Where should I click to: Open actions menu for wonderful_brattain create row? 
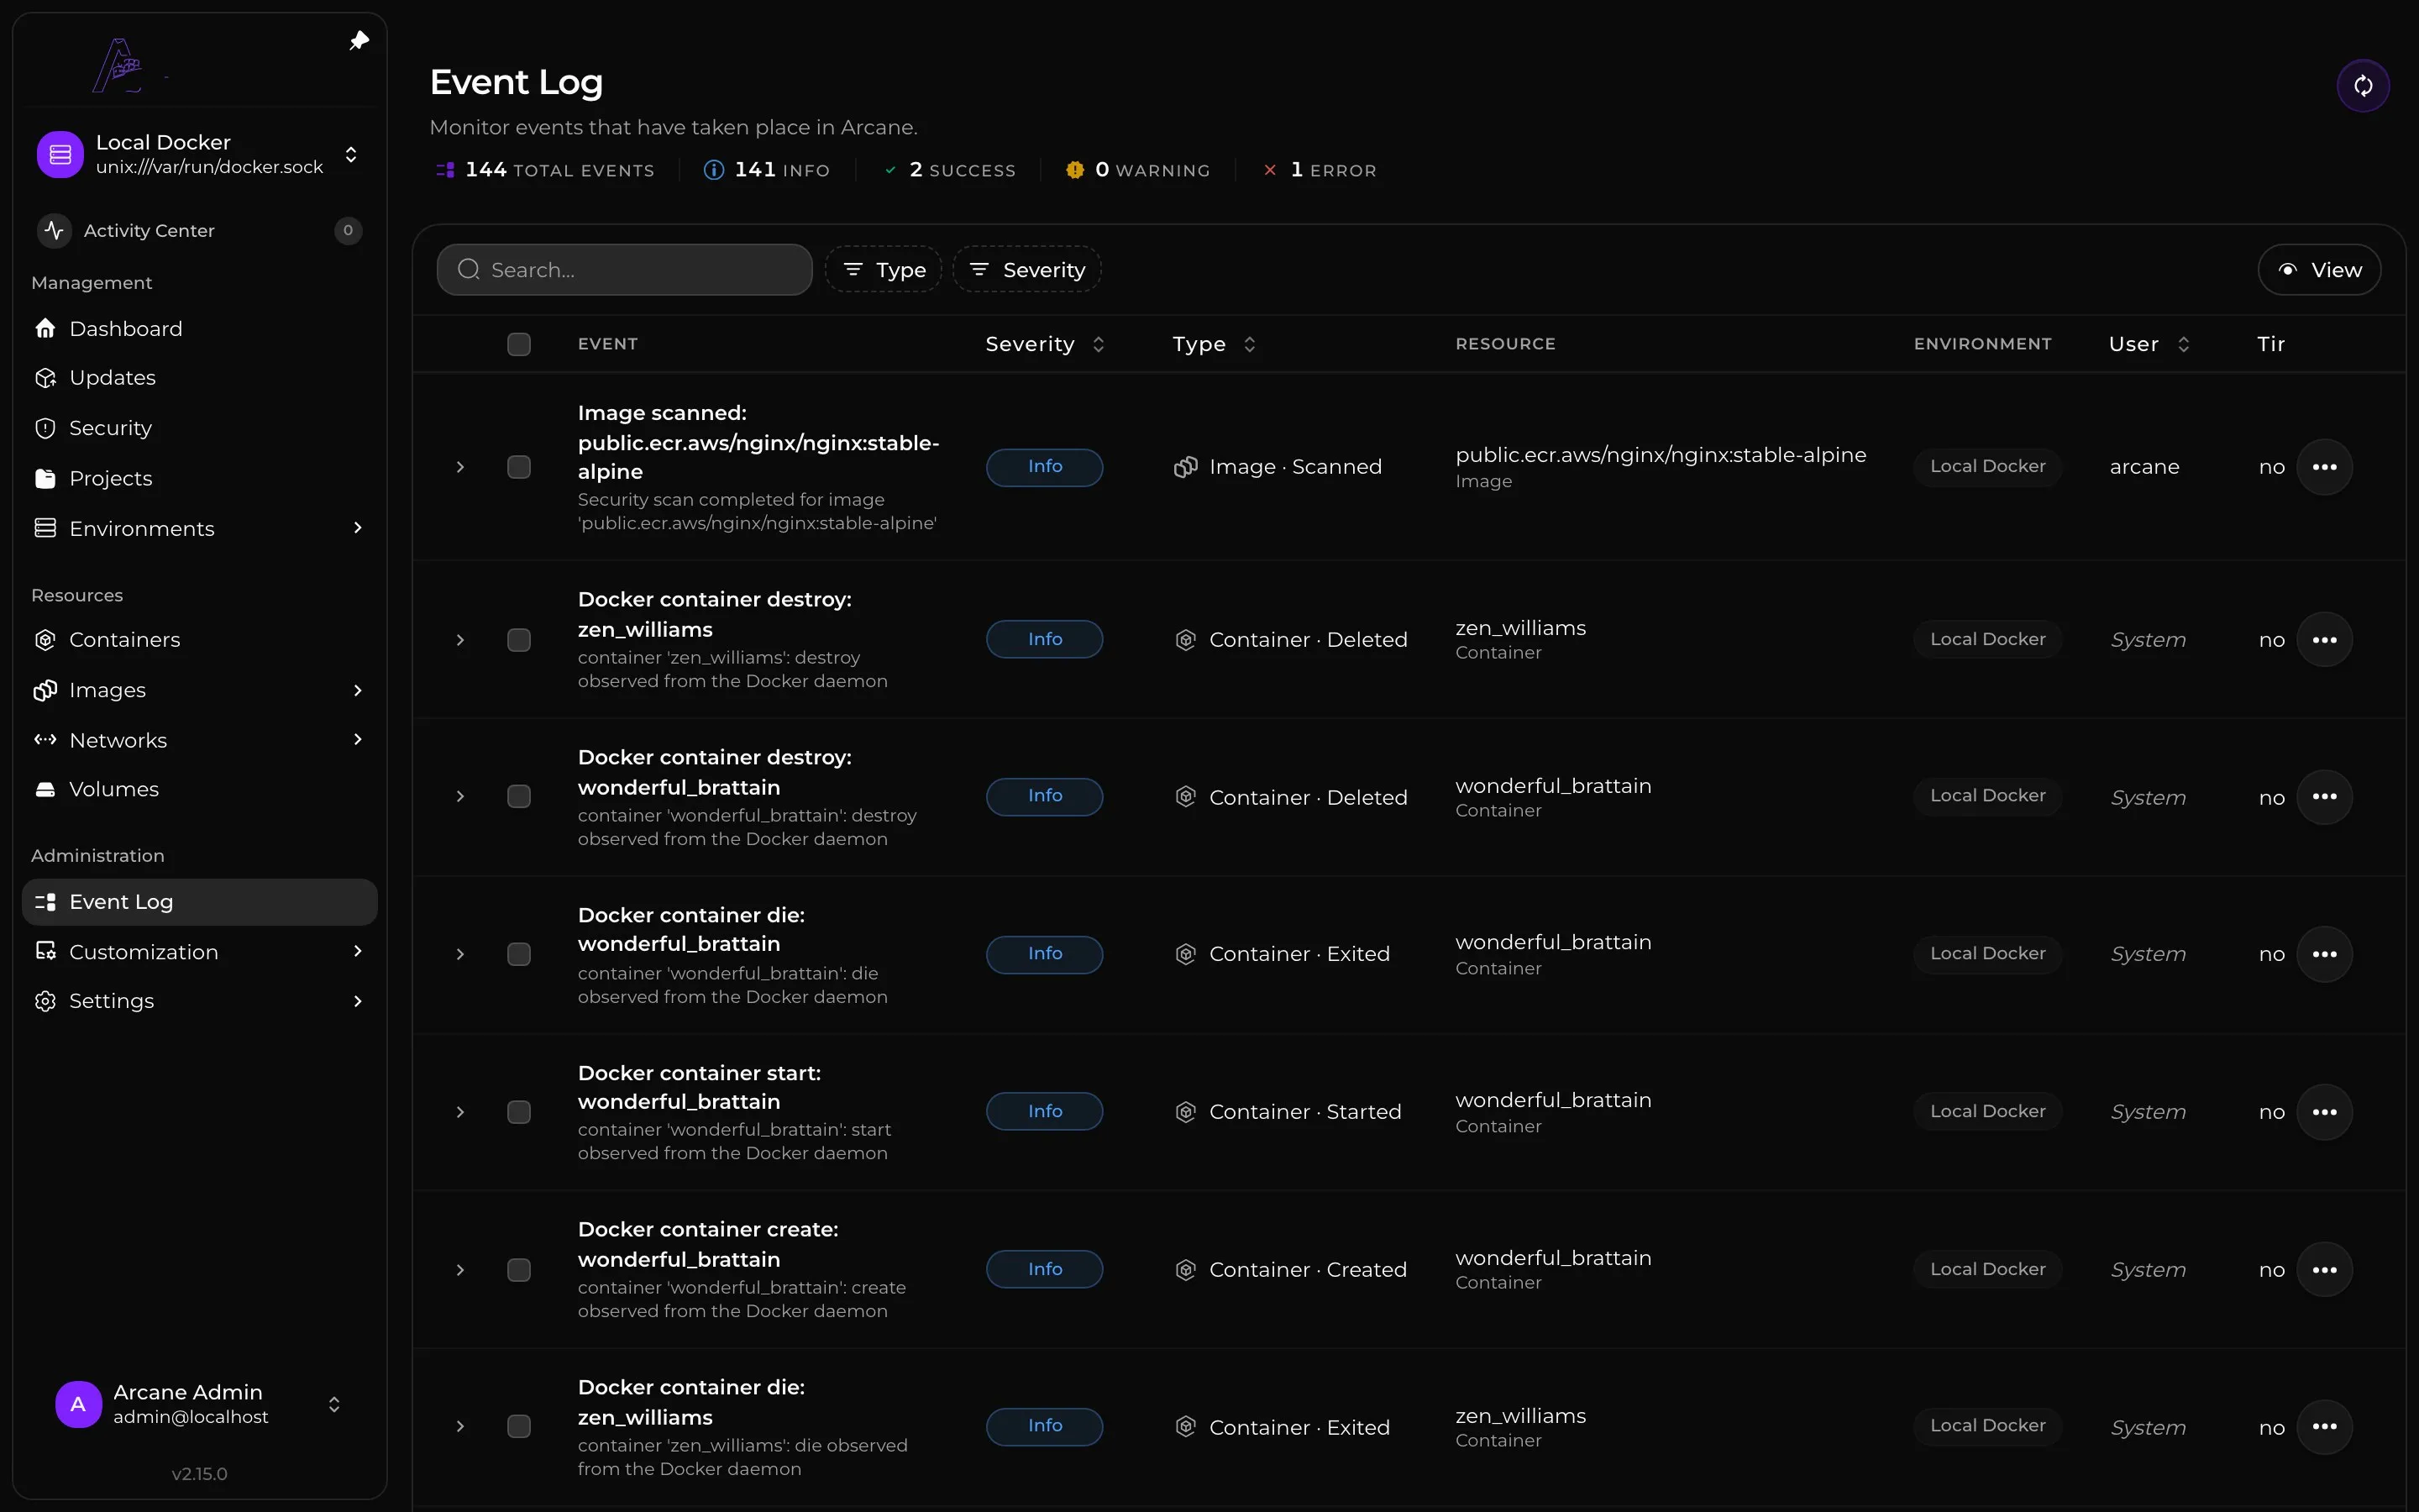point(2324,1270)
